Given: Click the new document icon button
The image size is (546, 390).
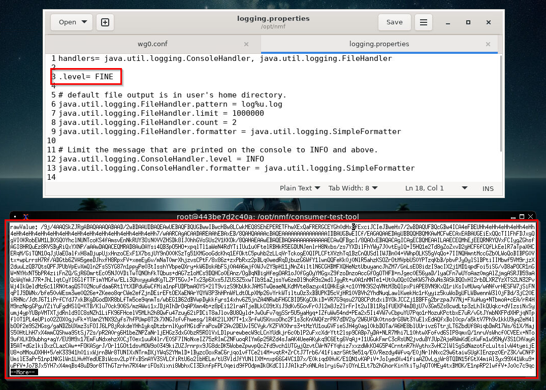Looking at the screenshot, I should click(x=105, y=22).
